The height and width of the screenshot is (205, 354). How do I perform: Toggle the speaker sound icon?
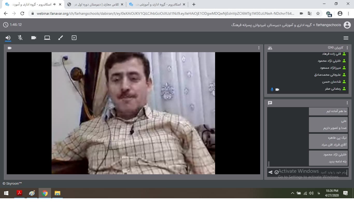coord(8,38)
